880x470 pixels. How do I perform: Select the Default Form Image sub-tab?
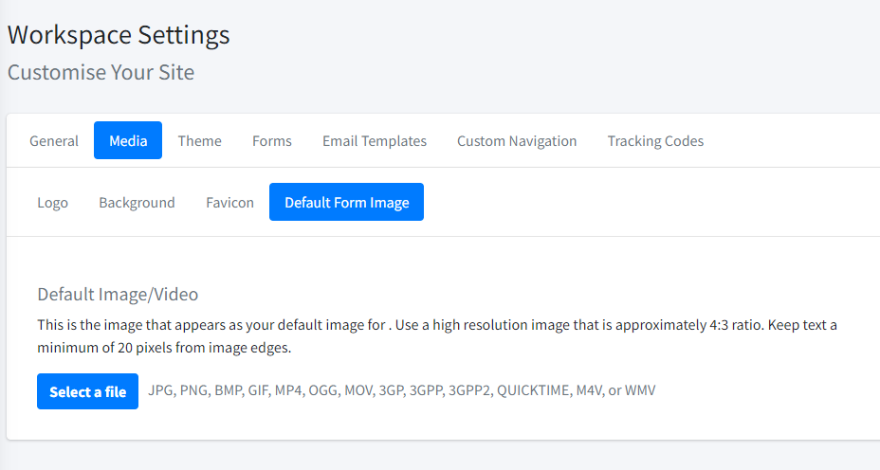[x=346, y=203]
